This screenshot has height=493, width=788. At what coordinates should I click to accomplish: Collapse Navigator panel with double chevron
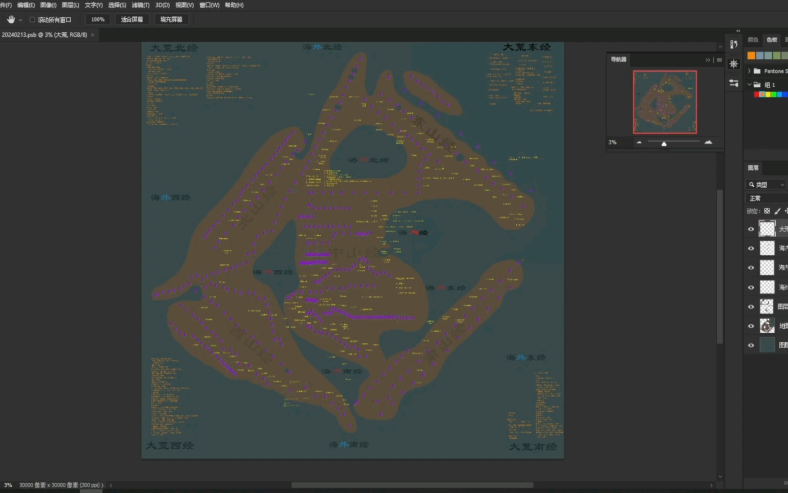708,60
